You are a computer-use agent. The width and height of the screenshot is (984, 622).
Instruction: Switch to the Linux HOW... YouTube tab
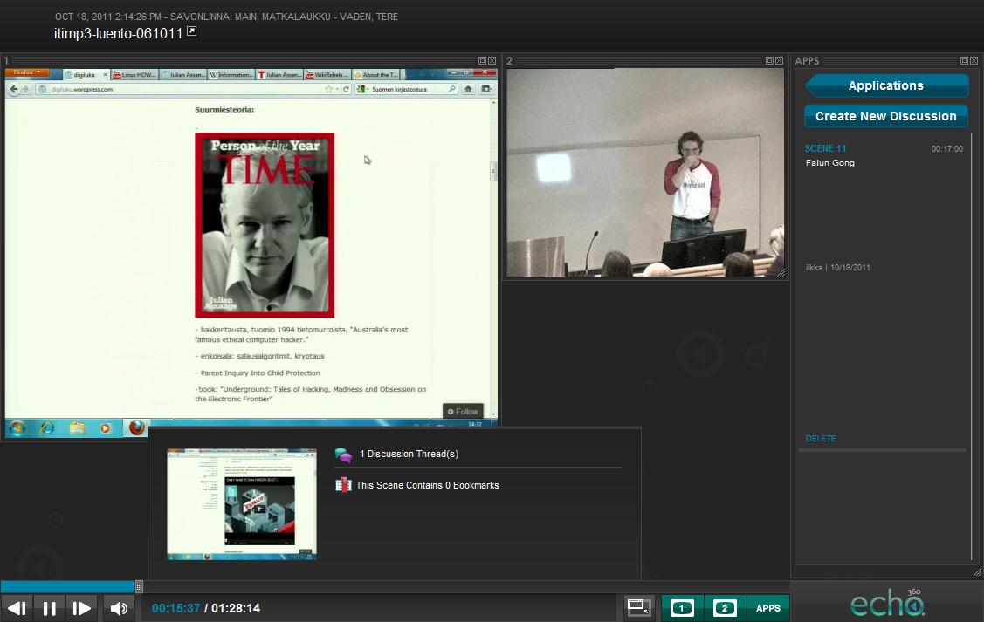pyautogui.click(x=134, y=75)
